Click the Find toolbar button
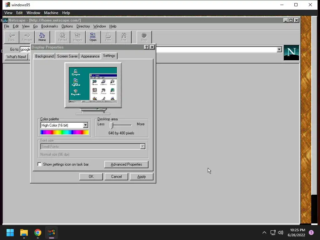320x240 pixels. click(x=124, y=37)
